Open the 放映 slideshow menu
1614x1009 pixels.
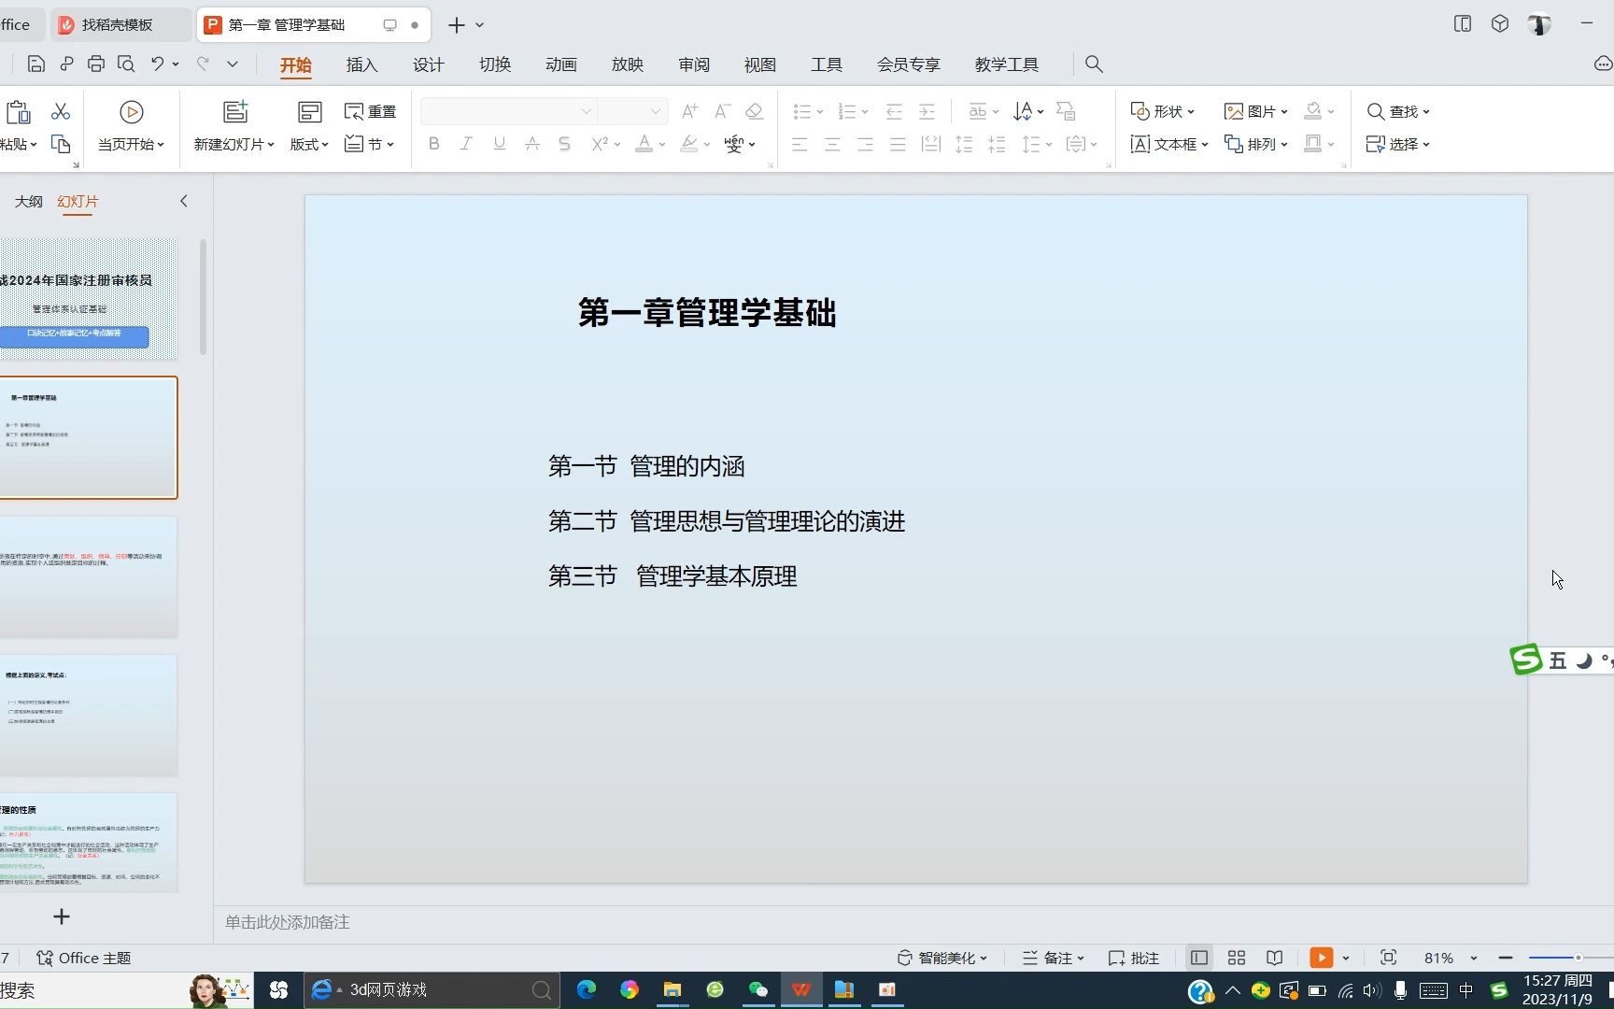[628, 64]
